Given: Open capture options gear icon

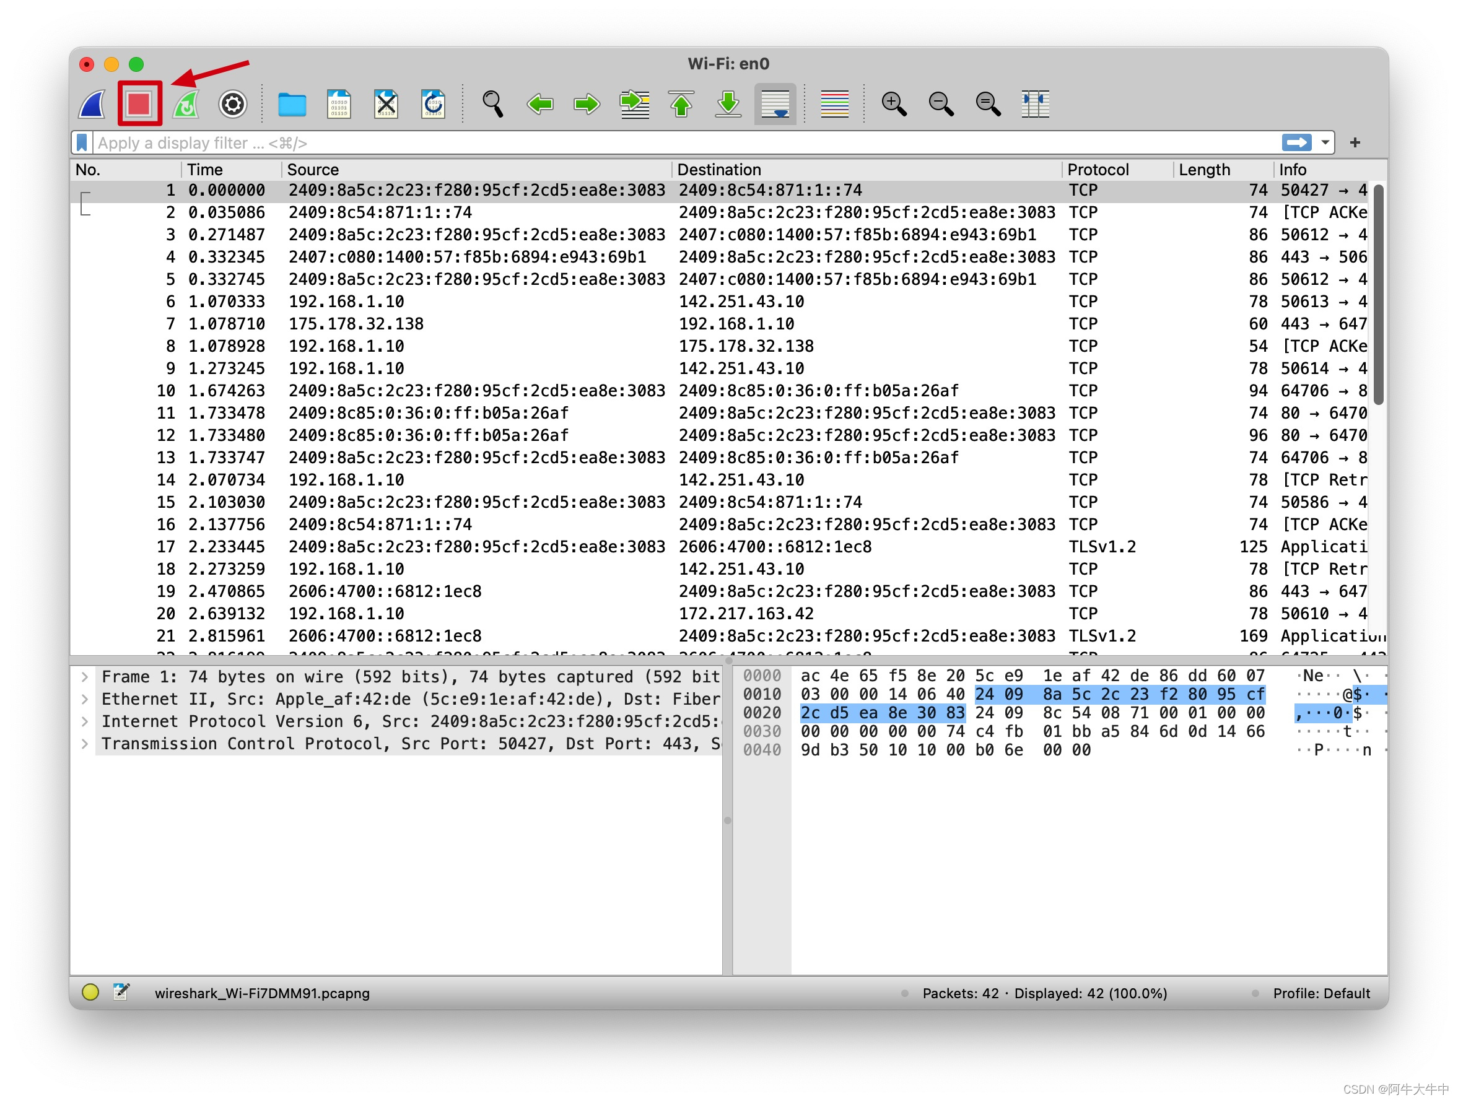Looking at the screenshot, I should [233, 104].
